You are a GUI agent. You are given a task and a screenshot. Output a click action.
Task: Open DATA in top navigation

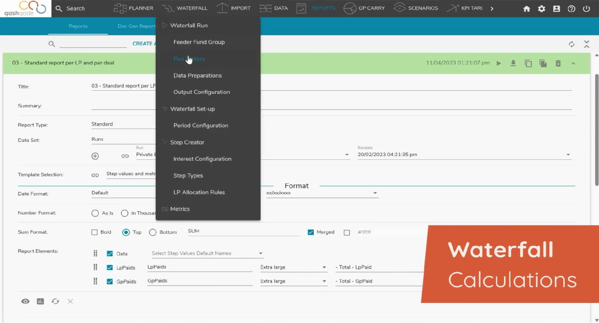click(x=274, y=8)
